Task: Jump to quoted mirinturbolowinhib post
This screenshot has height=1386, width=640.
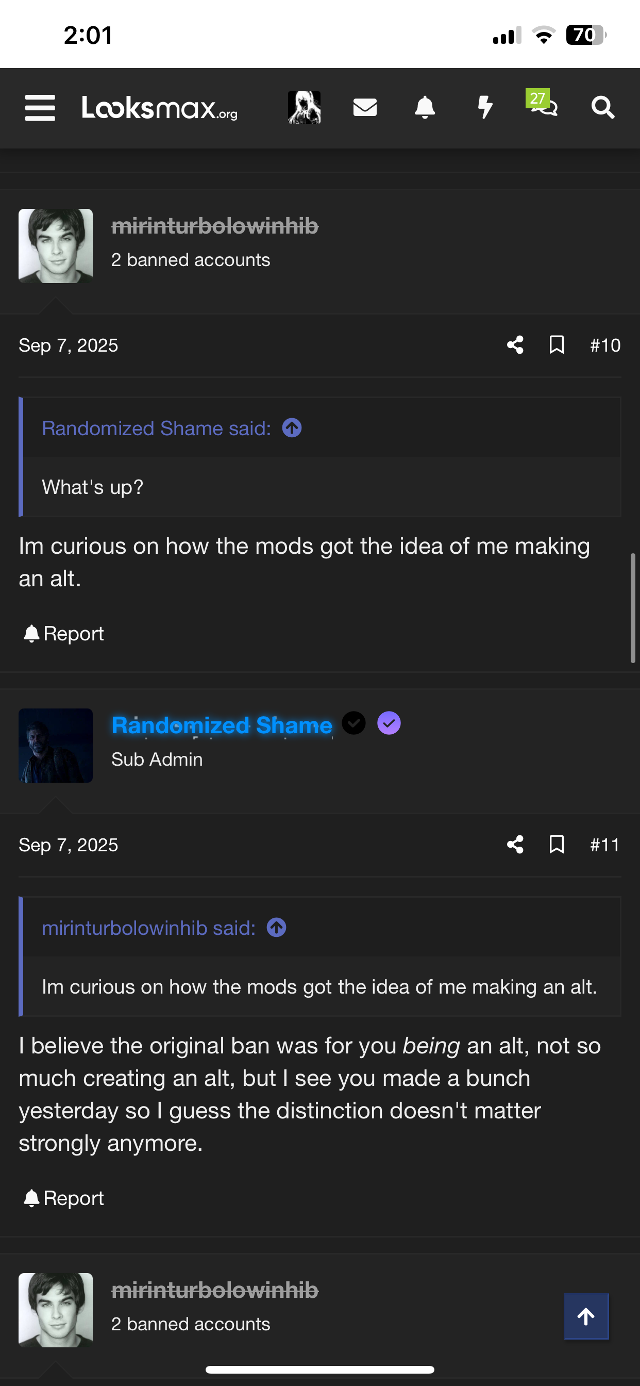Action: point(276,928)
